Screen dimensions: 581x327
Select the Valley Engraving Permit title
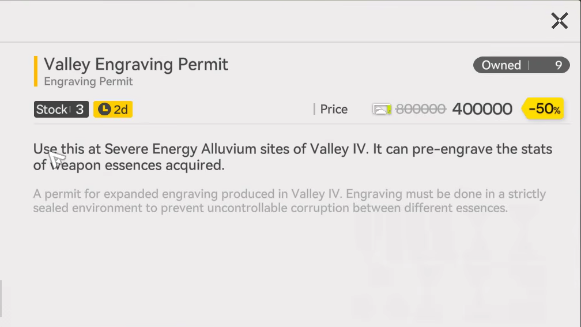tap(136, 64)
